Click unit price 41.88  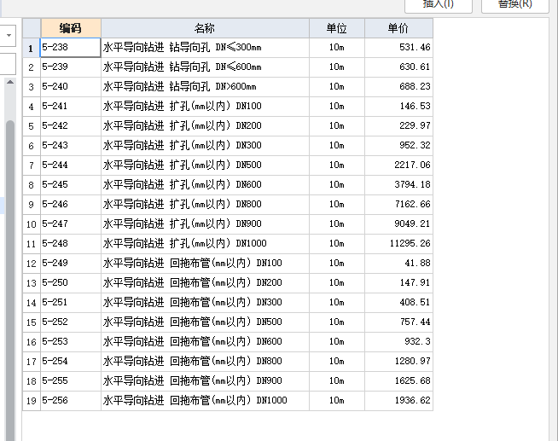pos(399,264)
